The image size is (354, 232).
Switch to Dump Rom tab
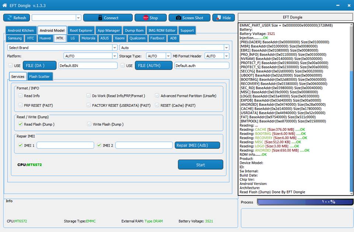pos(134,31)
